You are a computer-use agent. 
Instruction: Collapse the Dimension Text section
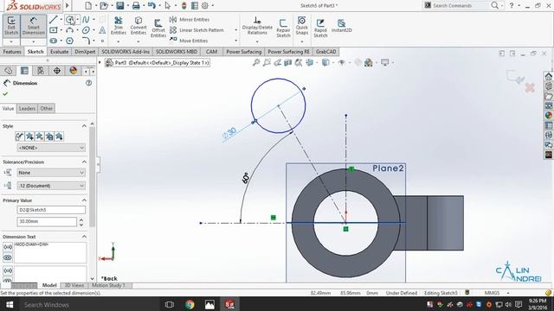84,237
